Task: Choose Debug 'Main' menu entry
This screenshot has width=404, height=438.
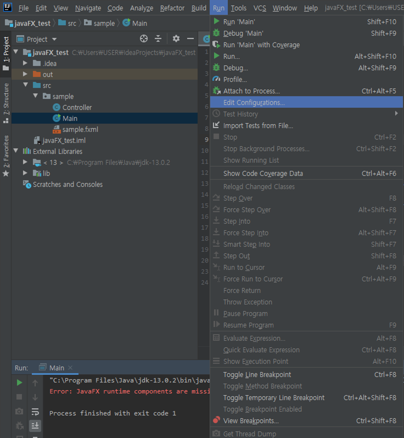Action: point(306,33)
